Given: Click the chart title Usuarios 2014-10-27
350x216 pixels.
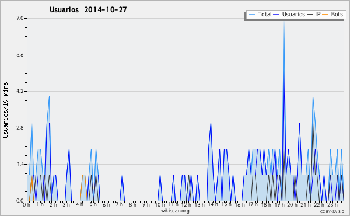Looking at the screenshot, I should (88, 9).
